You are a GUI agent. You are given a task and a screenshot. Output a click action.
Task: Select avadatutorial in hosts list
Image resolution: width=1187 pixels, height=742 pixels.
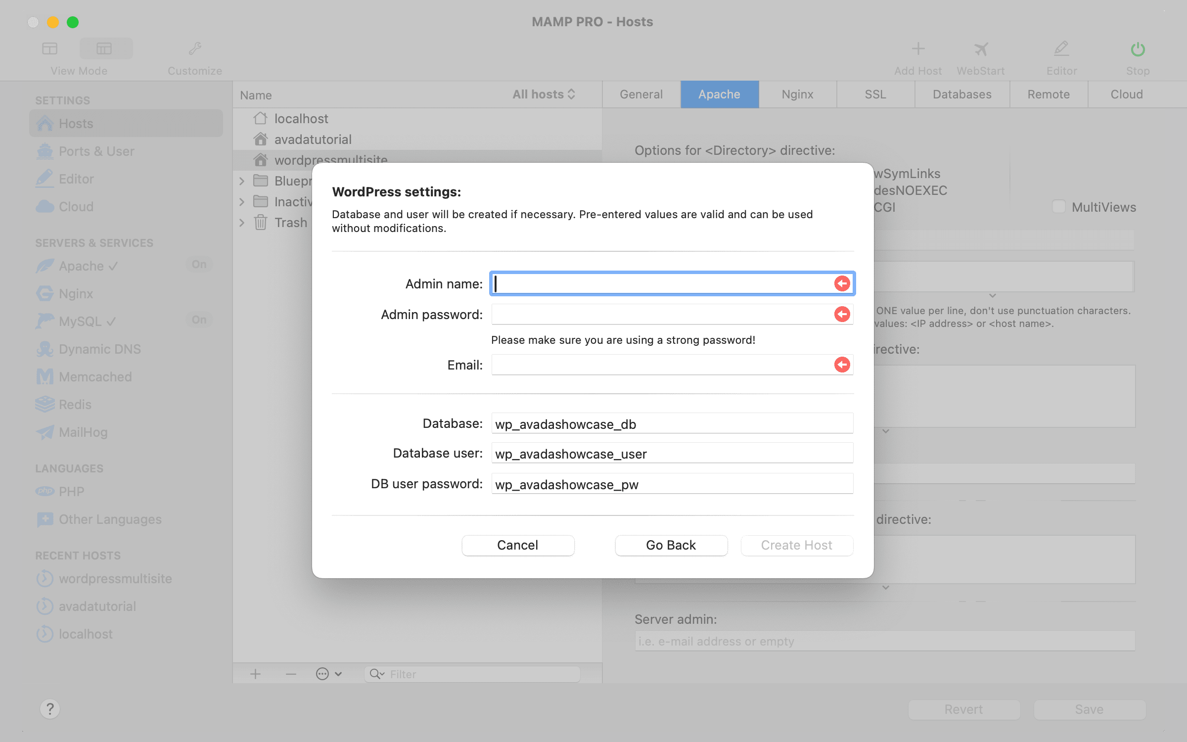click(x=417, y=139)
